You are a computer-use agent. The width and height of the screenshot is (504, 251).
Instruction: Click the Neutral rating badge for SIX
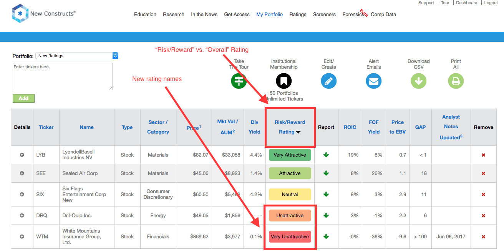click(x=290, y=194)
